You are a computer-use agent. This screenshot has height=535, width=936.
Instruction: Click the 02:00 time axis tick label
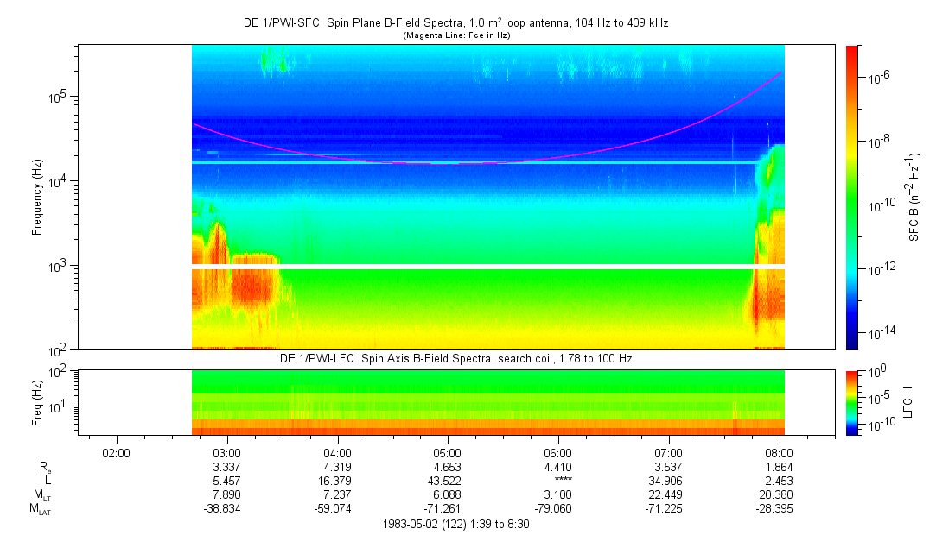[x=116, y=452]
